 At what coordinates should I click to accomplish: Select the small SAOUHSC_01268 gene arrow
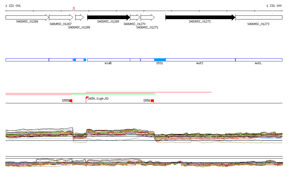click(x=80, y=17)
